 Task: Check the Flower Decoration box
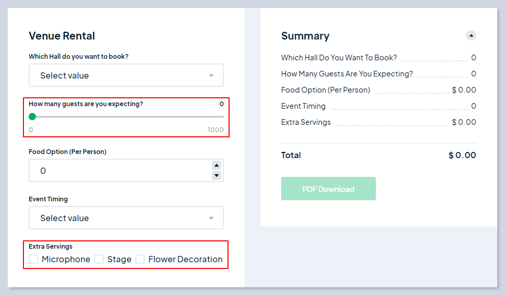click(x=140, y=259)
